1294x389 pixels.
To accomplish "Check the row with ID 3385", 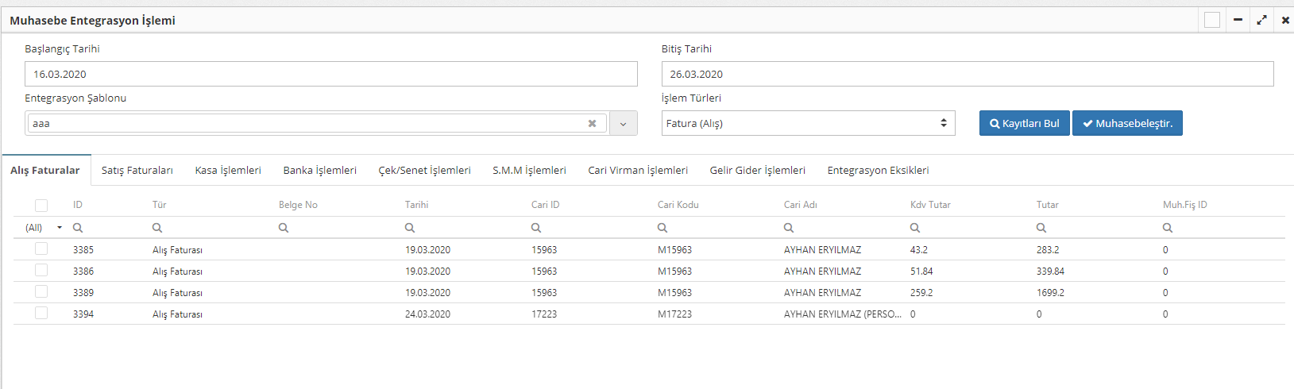I will point(41,249).
